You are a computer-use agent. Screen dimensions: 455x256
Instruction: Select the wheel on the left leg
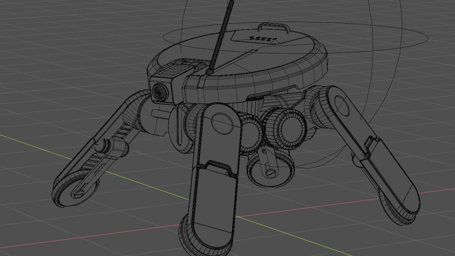pos(76,188)
